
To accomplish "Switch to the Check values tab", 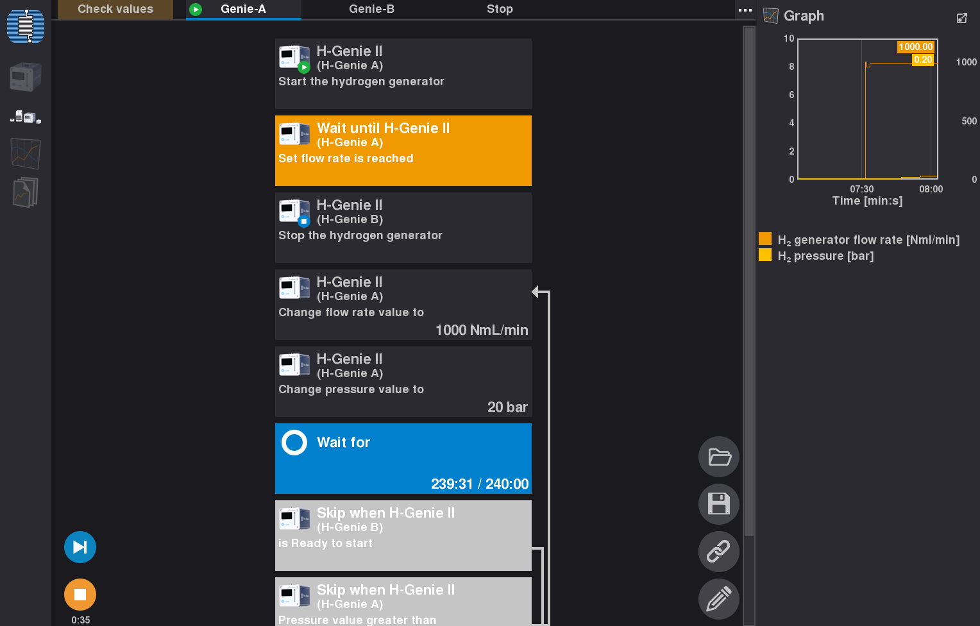I will pos(115,10).
